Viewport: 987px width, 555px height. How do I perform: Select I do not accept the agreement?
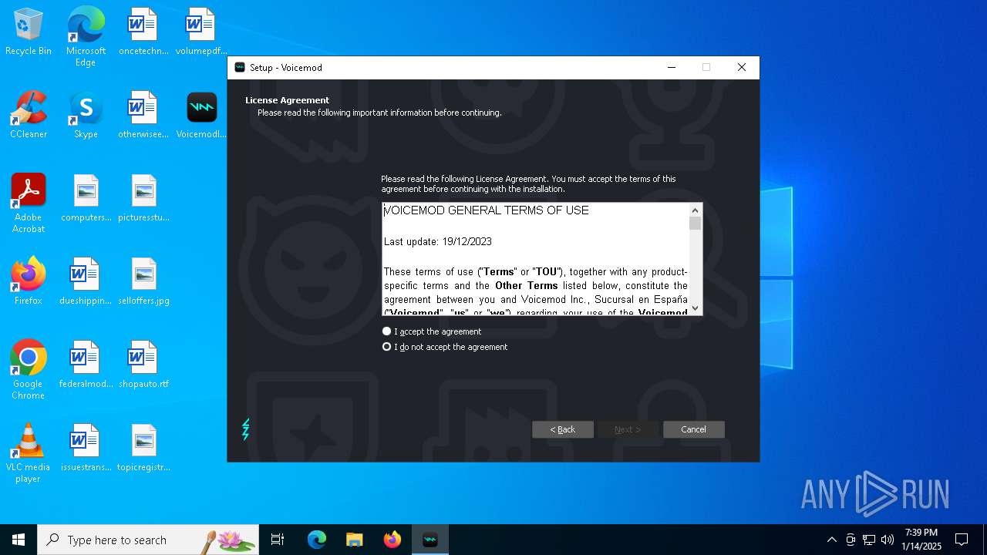pyautogui.click(x=445, y=347)
